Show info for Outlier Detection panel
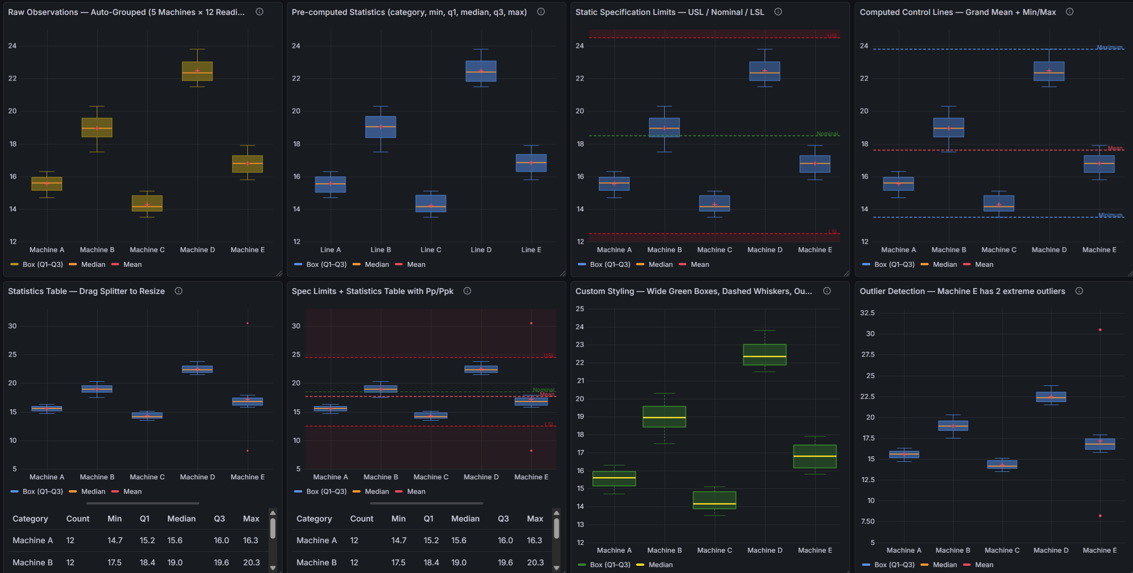1133x573 pixels. pos(1079,291)
